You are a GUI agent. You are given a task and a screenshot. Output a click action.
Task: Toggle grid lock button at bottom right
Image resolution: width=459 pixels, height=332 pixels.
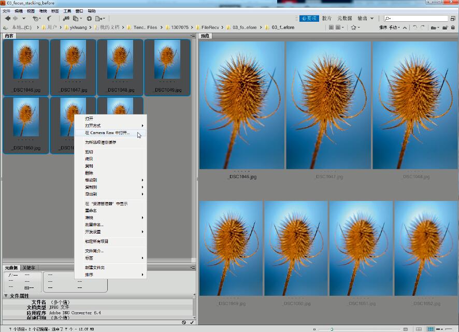419,329
